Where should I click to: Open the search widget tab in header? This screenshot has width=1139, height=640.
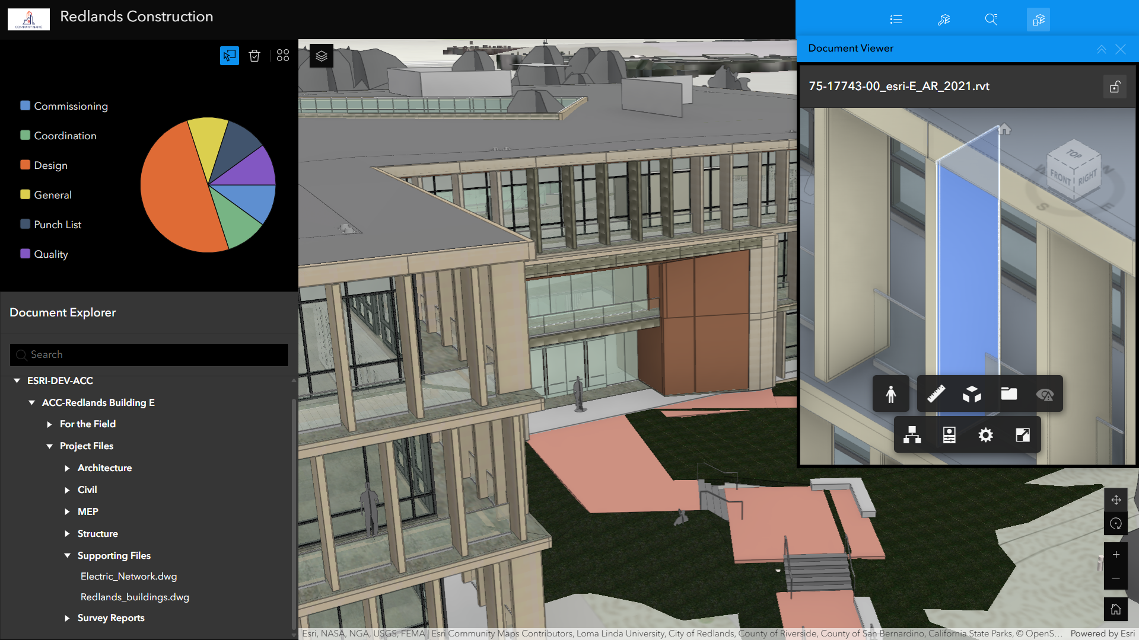pos(991,20)
